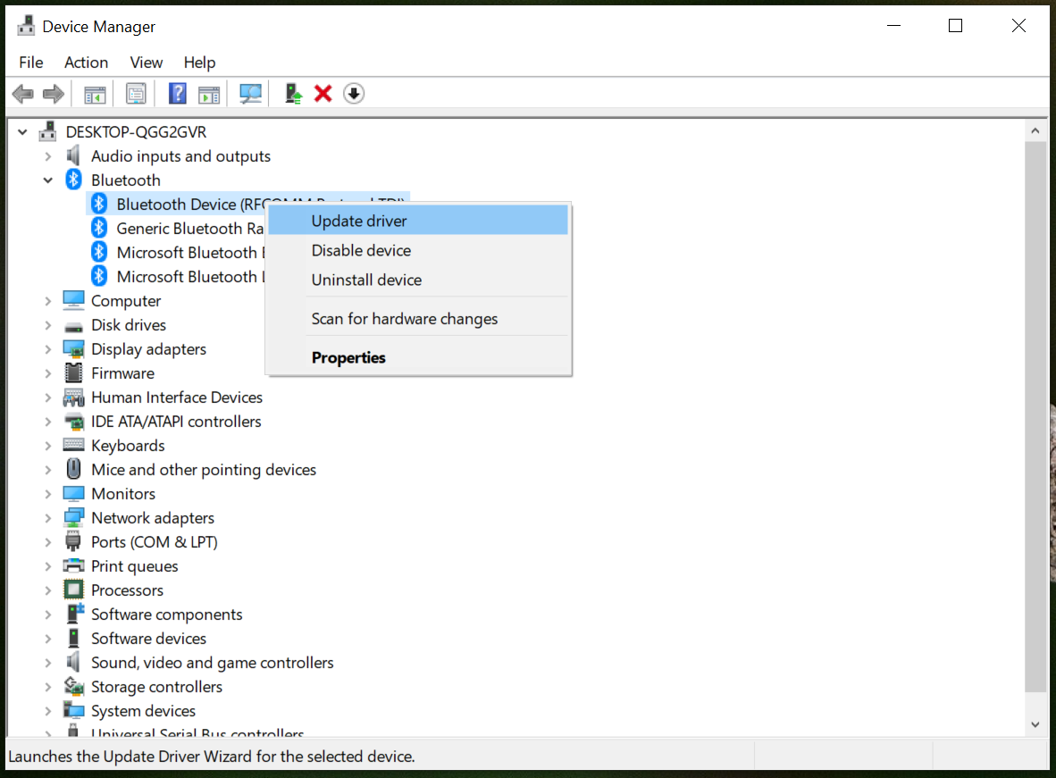This screenshot has width=1056, height=778.
Task: Choose Uninstall device from context menu
Action: click(418, 280)
